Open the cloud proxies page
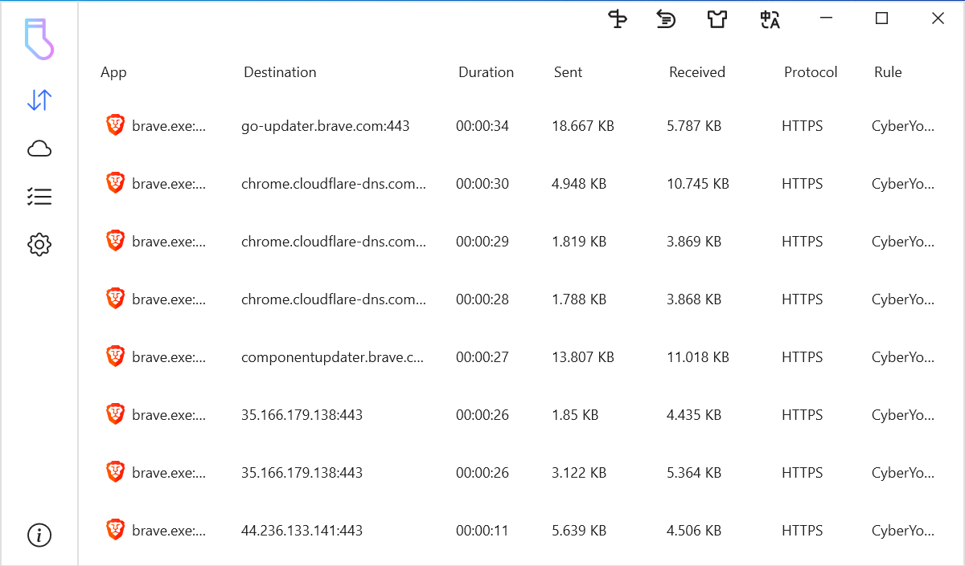This screenshot has height=566, width=965. (x=39, y=149)
